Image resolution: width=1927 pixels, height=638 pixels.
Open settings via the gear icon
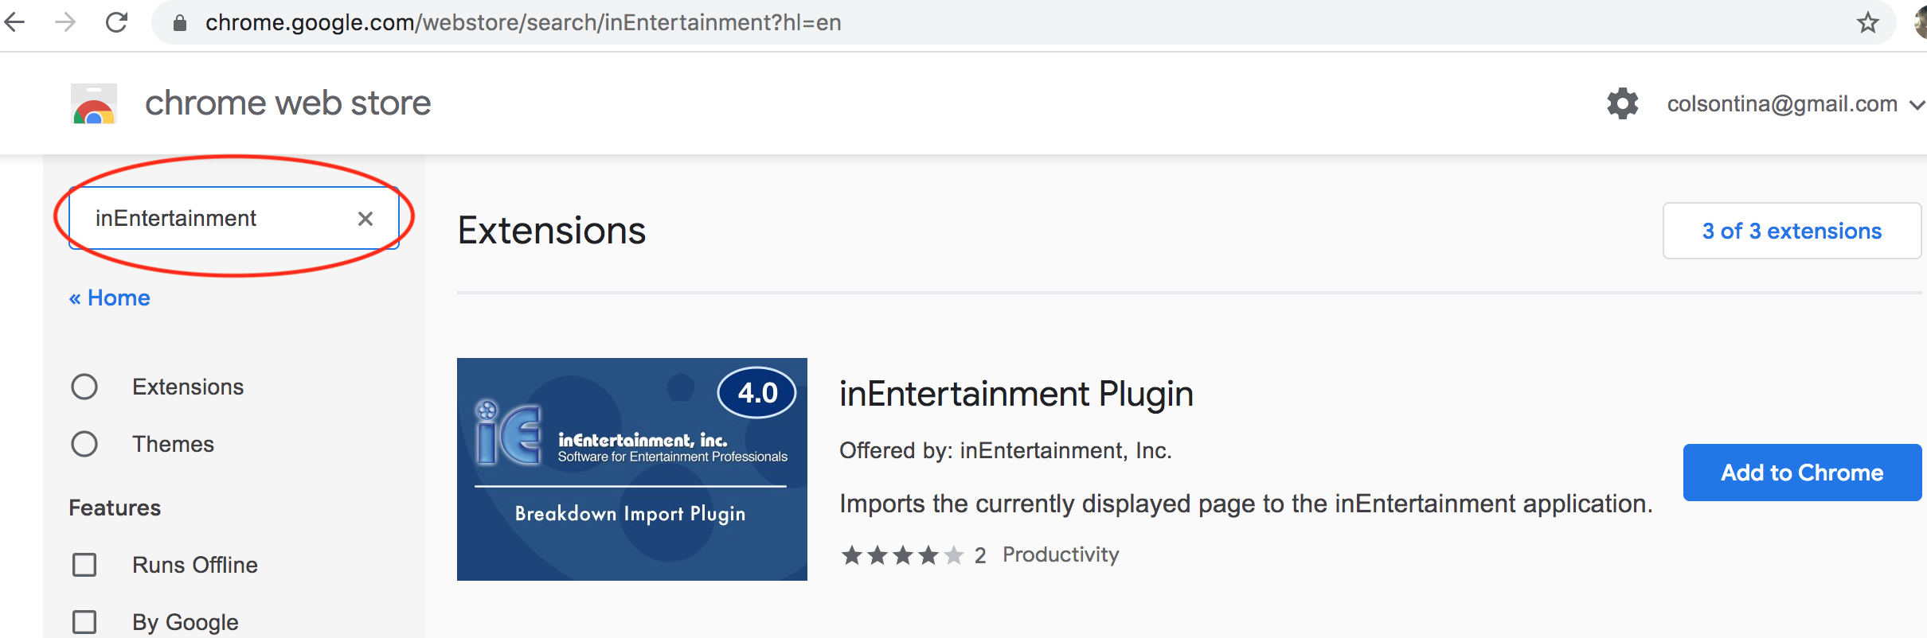pyautogui.click(x=1622, y=103)
